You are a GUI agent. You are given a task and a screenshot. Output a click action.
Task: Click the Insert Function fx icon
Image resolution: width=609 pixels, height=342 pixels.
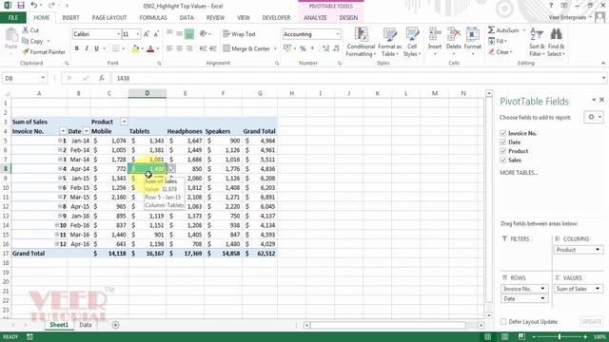pos(102,78)
